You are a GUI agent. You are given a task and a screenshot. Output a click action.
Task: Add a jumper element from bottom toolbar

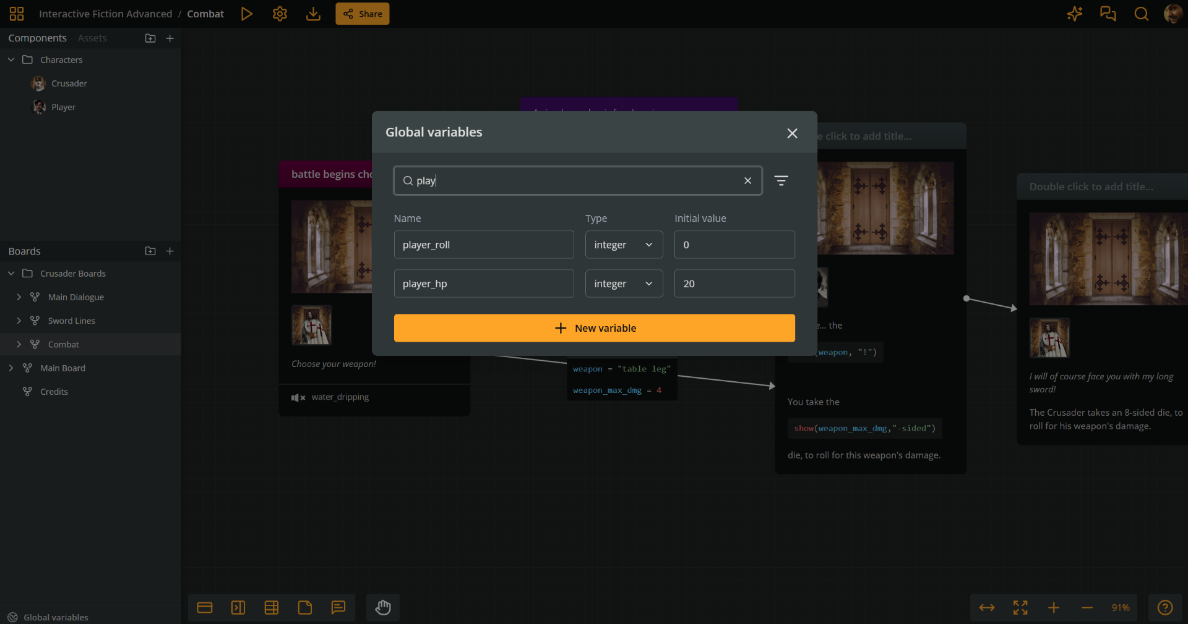pos(238,607)
